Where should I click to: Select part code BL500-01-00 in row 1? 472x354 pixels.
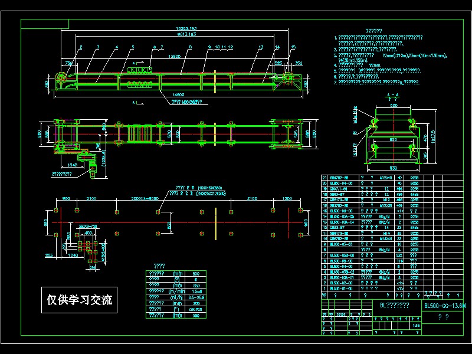click(341, 289)
